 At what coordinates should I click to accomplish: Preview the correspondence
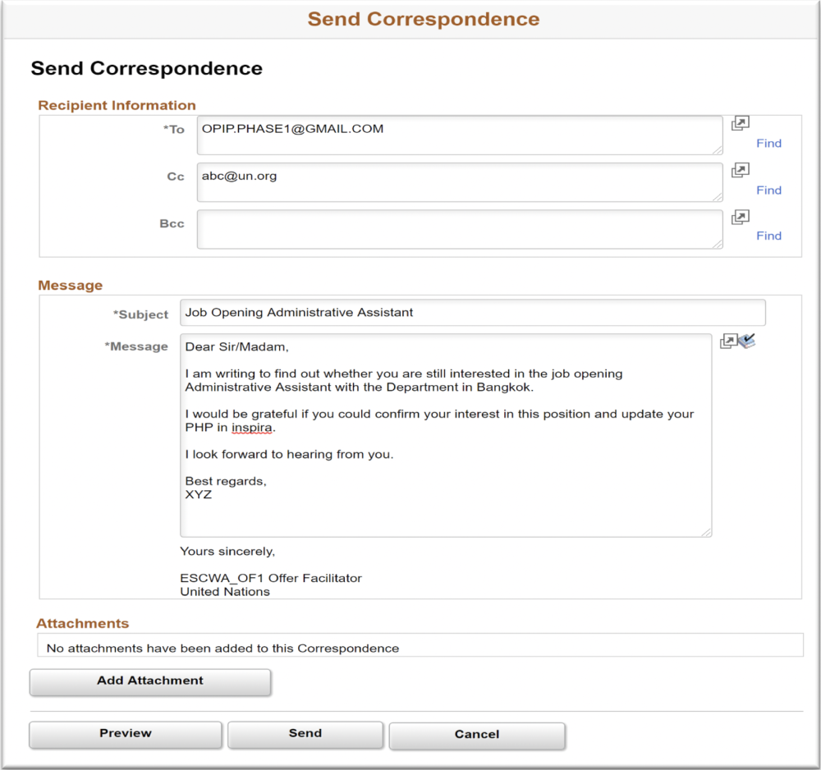(125, 735)
